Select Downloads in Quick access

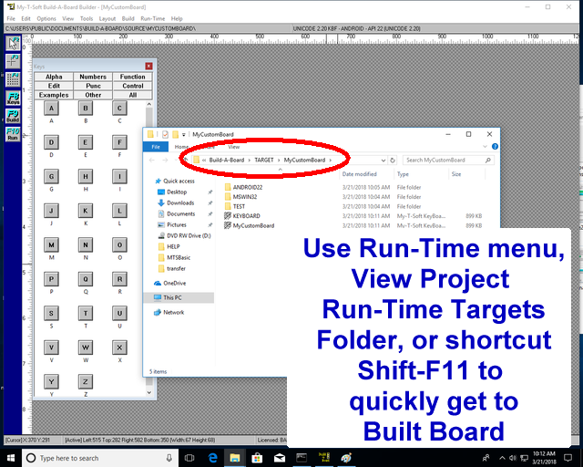click(x=180, y=202)
